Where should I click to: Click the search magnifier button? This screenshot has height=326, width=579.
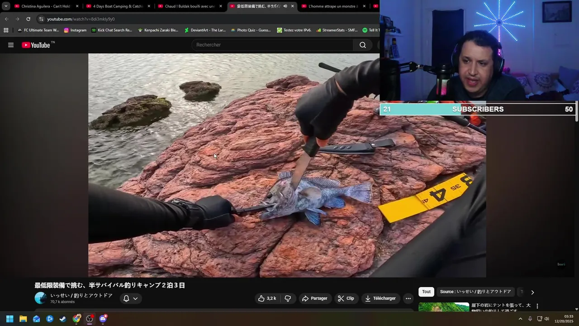363,45
